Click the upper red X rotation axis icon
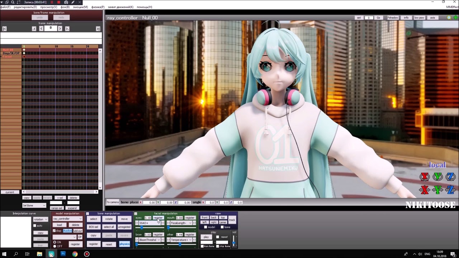 tap(425, 177)
